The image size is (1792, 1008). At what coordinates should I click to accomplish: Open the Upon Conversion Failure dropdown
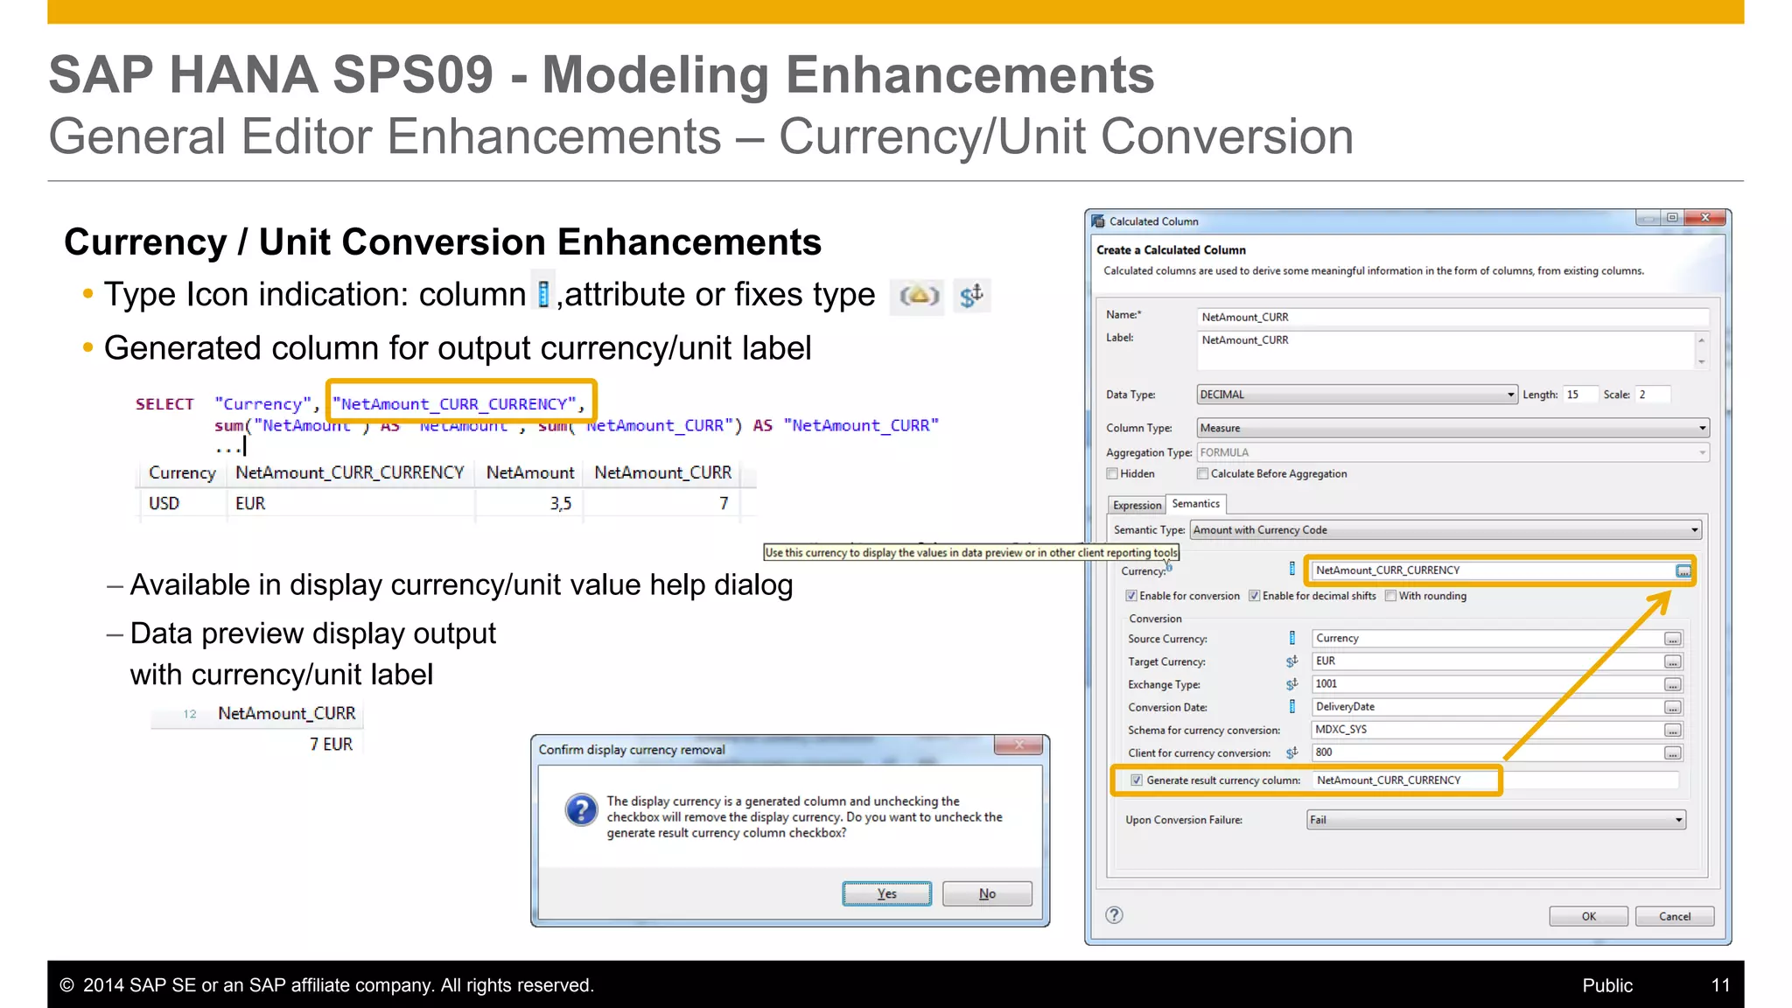pyautogui.click(x=1496, y=820)
